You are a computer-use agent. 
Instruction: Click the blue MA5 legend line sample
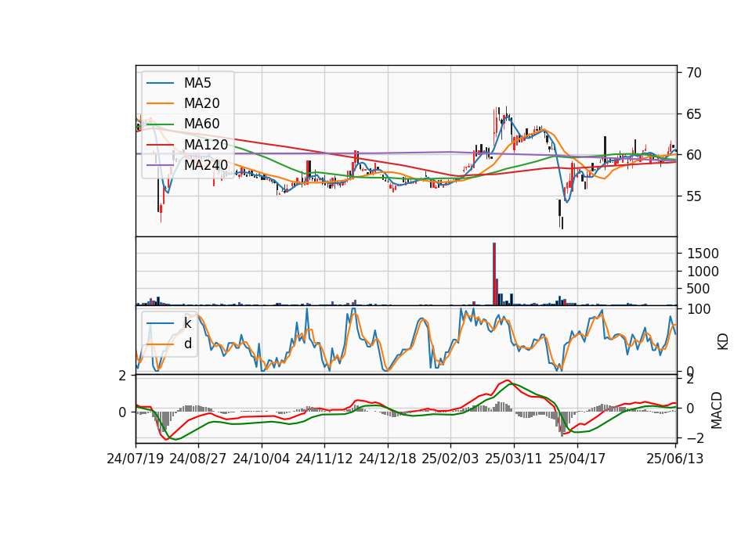click(160, 83)
